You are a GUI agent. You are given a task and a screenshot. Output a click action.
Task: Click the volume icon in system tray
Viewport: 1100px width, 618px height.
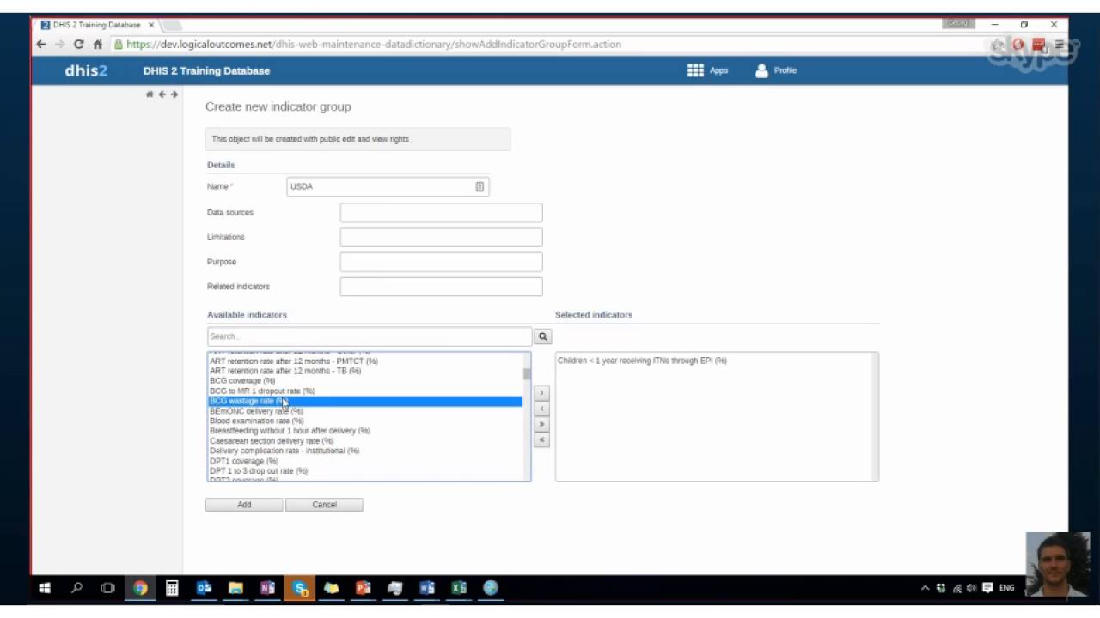pyautogui.click(x=972, y=588)
